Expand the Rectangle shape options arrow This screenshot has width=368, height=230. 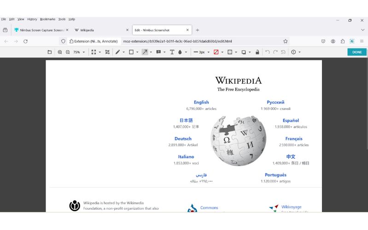coord(137,52)
